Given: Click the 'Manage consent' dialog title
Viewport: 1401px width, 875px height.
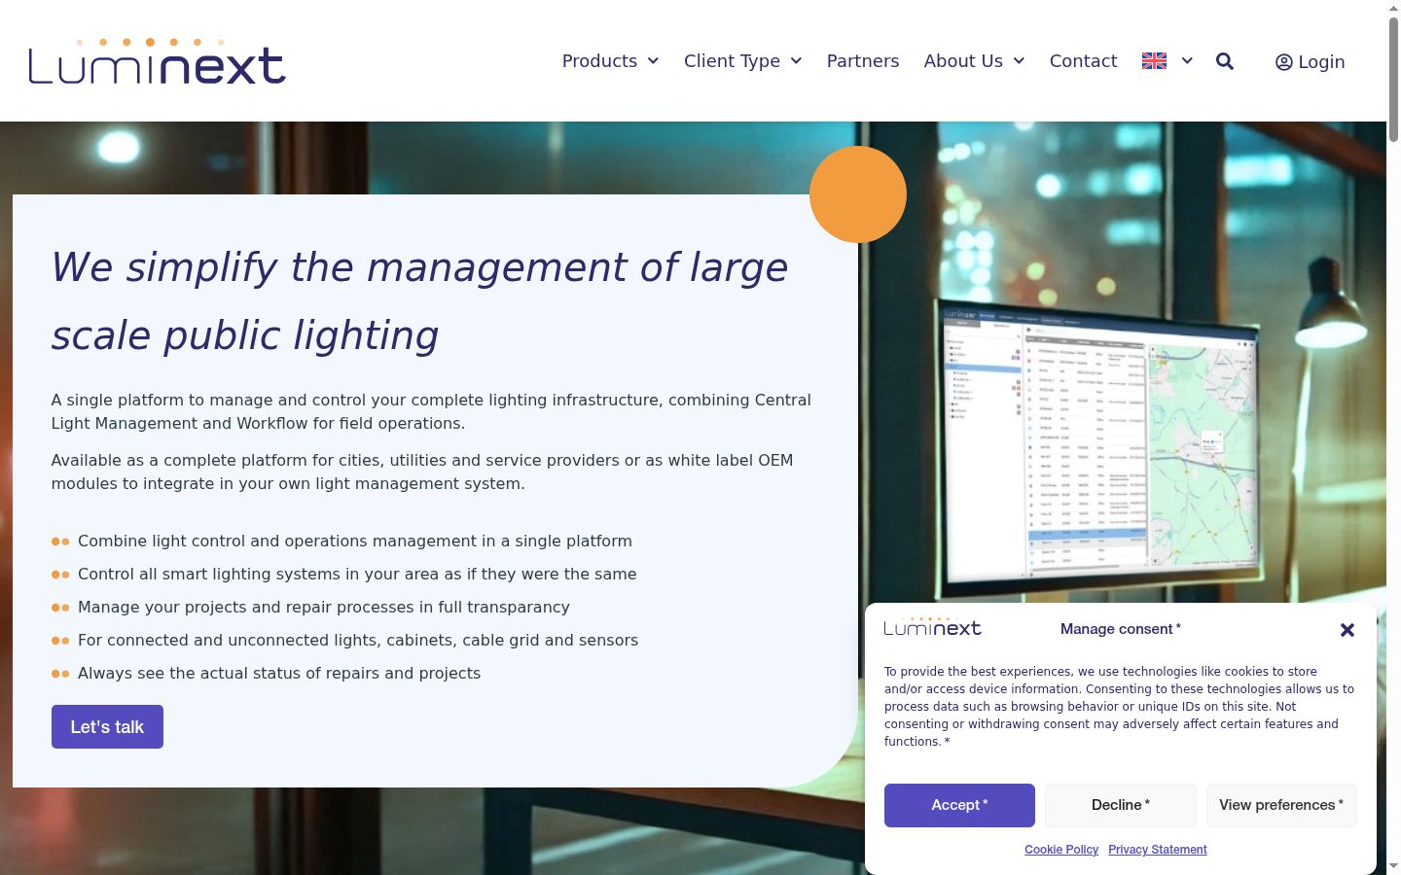Looking at the screenshot, I should [x=1121, y=629].
